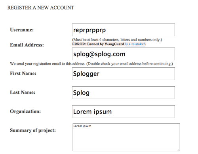The image size is (198, 154).
Task: Click the Organization label
Action: [x=25, y=111]
